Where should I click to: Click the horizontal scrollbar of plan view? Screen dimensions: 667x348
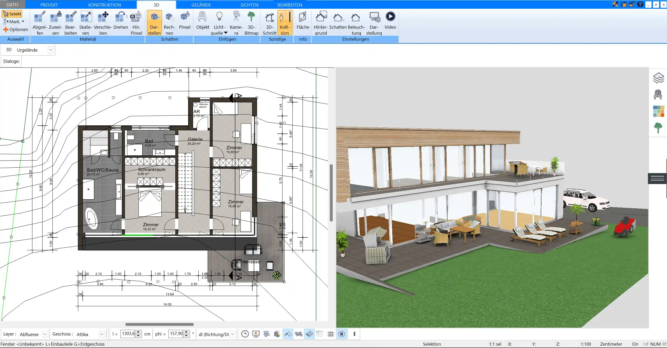tap(159, 324)
